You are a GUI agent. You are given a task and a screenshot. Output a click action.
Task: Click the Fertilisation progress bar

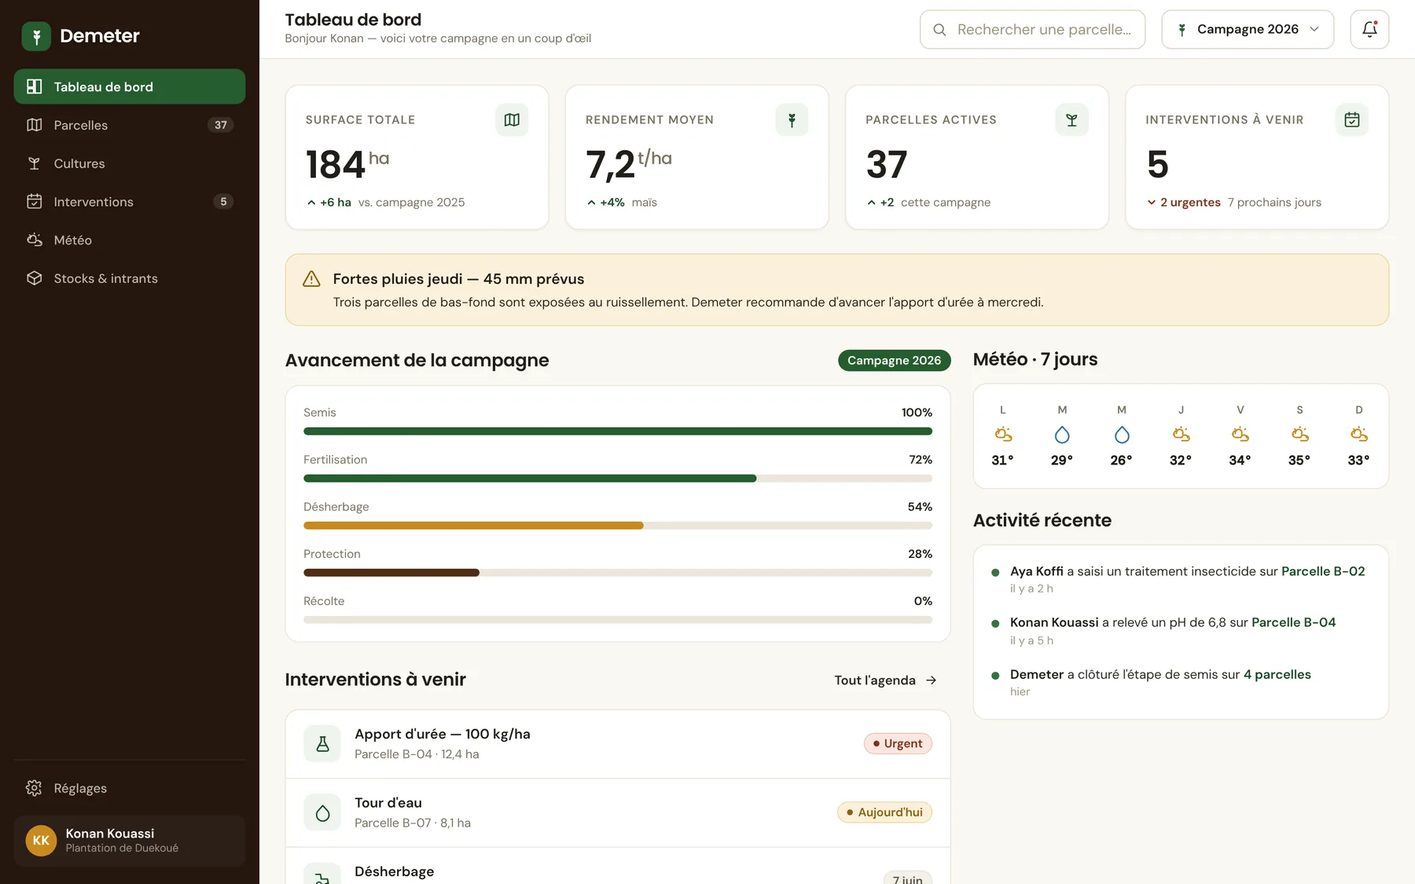click(618, 479)
